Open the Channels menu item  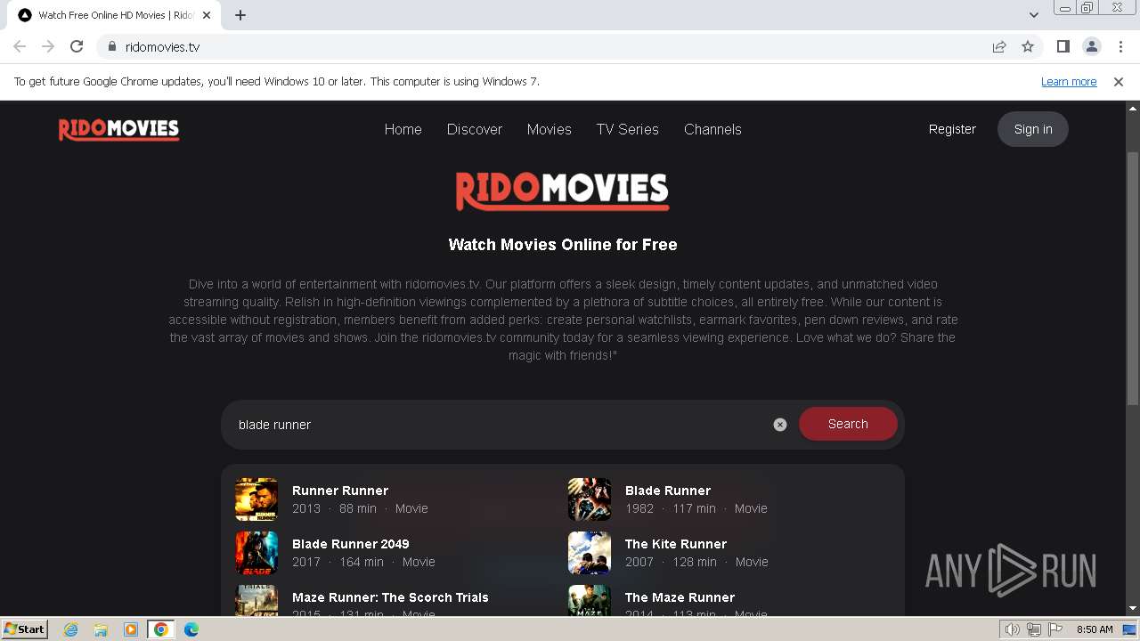pos(712,129)
